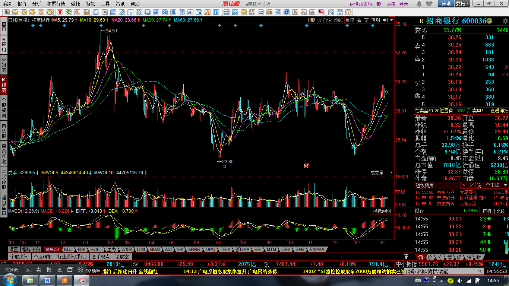Click the gear icon in bottom trading bar

tap(80, 270)
